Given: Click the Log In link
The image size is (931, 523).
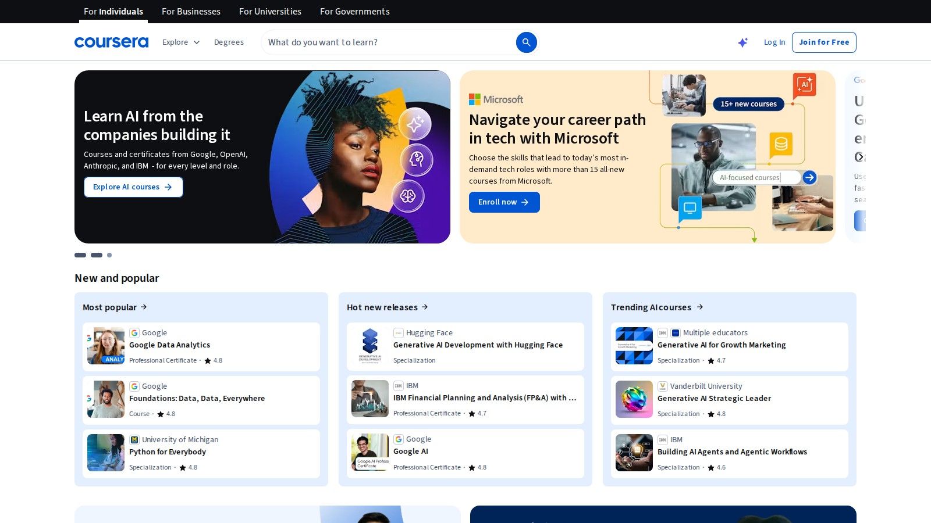Looking at the screenshot, I should click(774, 42).
